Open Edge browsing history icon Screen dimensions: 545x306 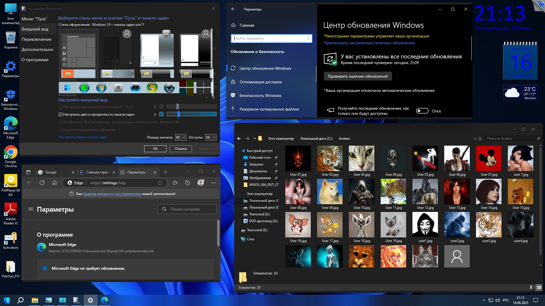pyautogui.click(x=188, y=183)
